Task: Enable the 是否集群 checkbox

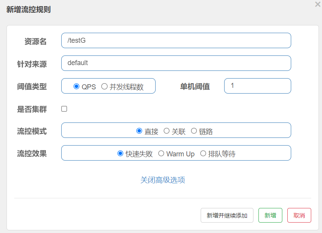Action: [x=64, y=109]
